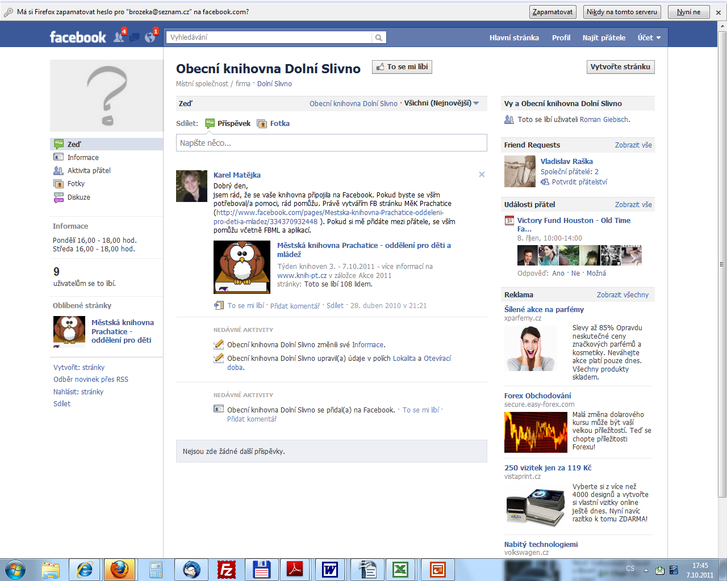Click the To se mi líbí button
The height and width of the screenshot is (581, 727).
[x=402, y=67]
